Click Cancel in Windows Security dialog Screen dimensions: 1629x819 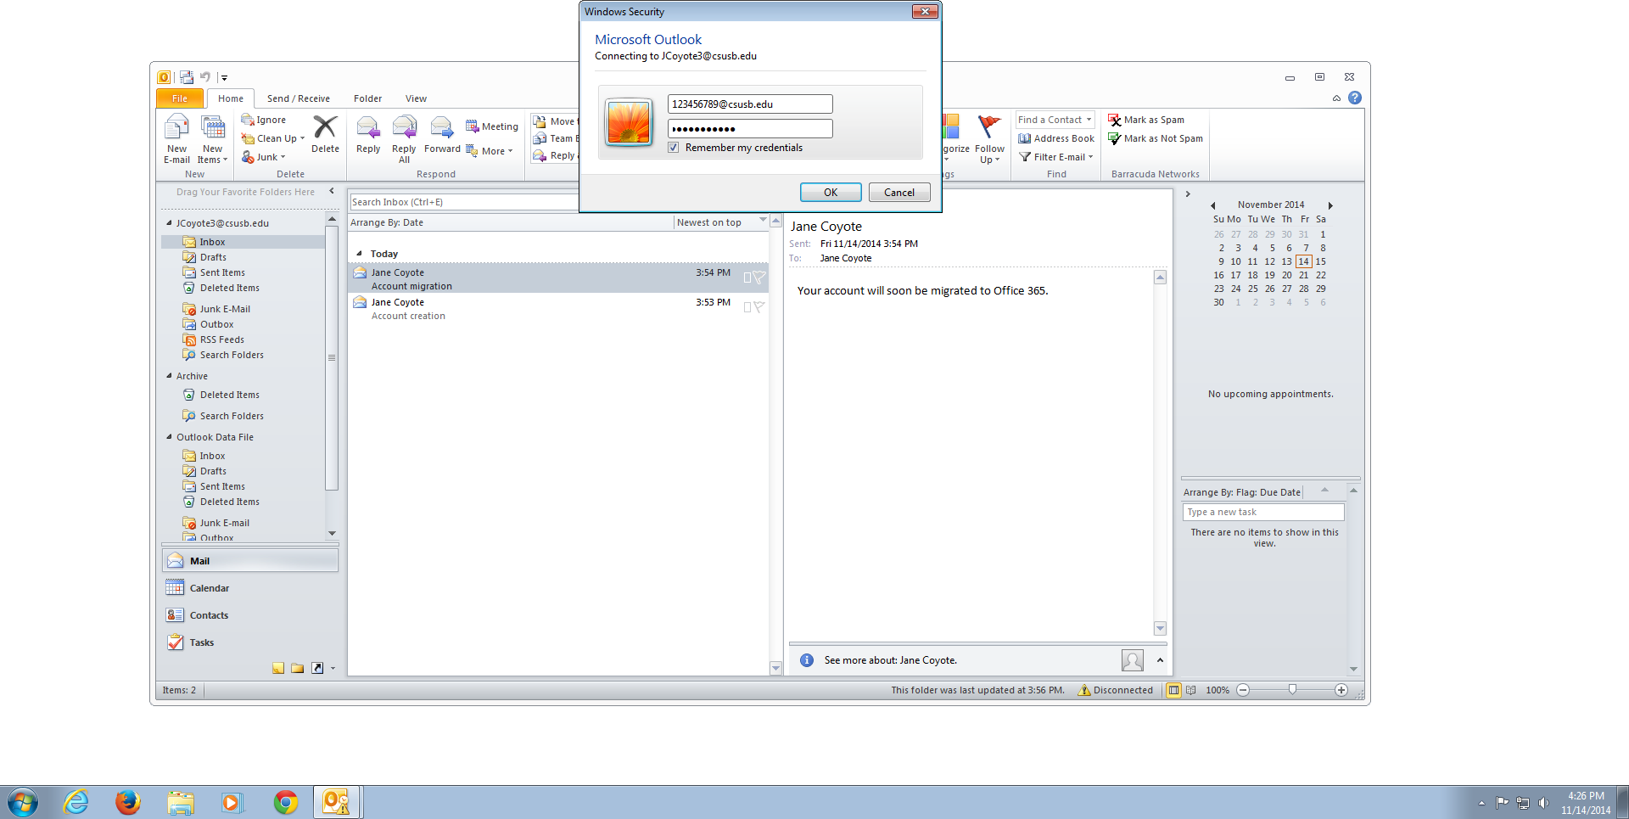click(899, 193)
